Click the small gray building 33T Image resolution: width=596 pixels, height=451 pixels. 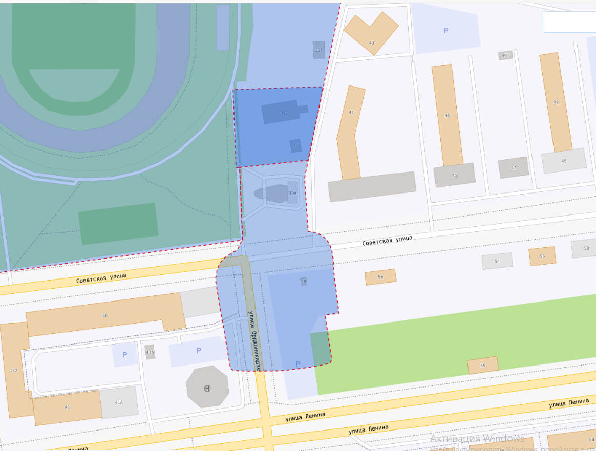319,50
